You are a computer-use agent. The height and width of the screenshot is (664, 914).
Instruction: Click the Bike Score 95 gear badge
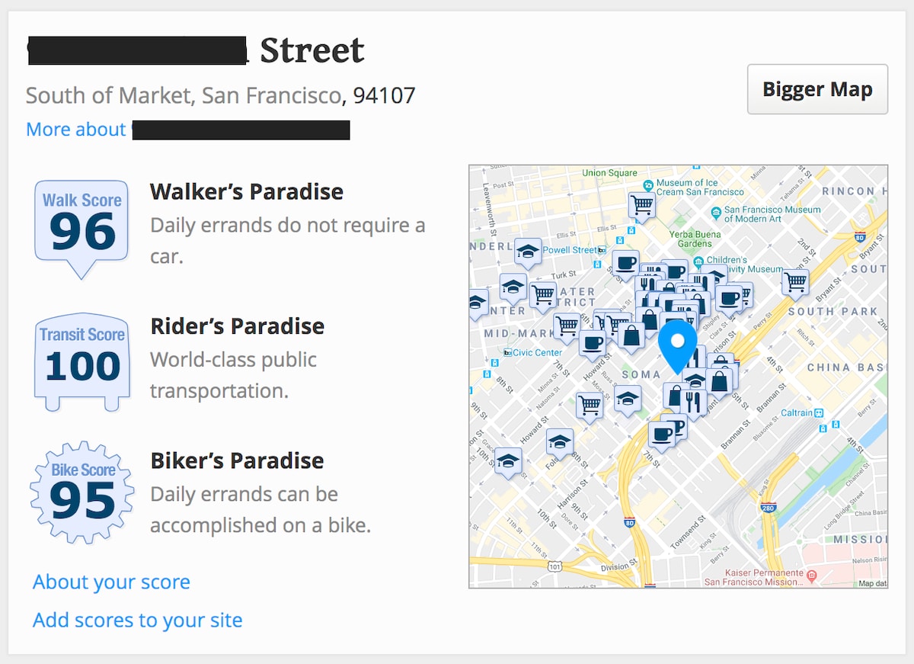(x=81, y=492)
